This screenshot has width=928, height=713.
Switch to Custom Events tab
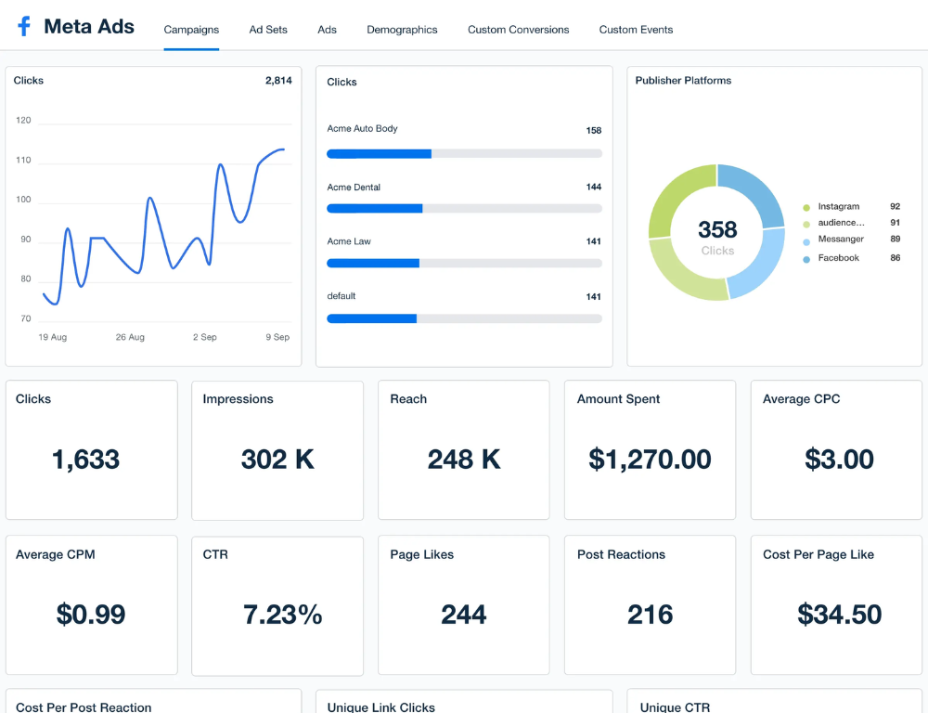[x=636, y=30]
